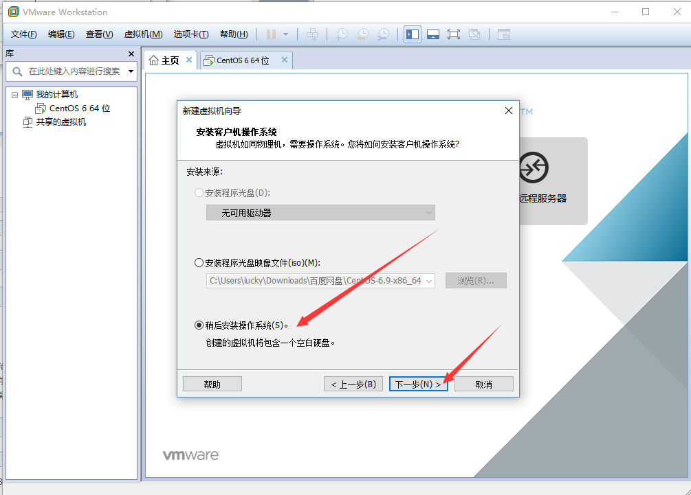Open the 编辑(E) menu
Image resolution: width=691 pixels, height=495 pixels.
point(61,34)
